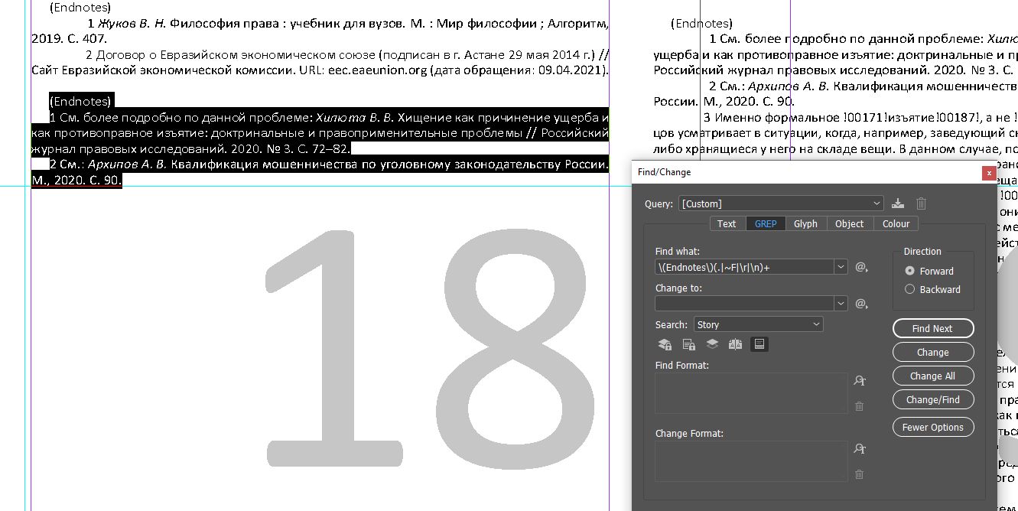Toggle Include Locked Layers search option
This screenshot has height=511, width=1018.
[x=665, y=344]
